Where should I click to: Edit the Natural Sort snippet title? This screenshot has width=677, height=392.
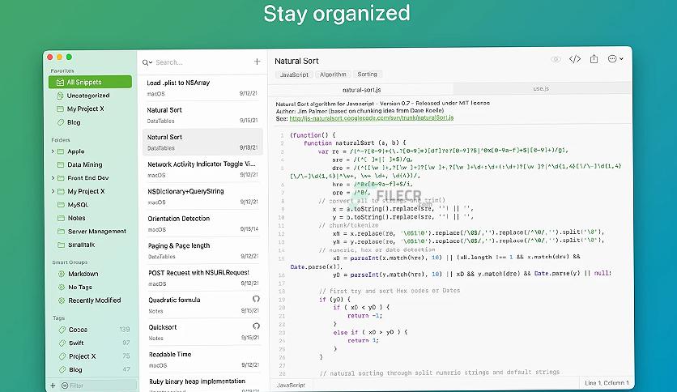click(296, 61)
